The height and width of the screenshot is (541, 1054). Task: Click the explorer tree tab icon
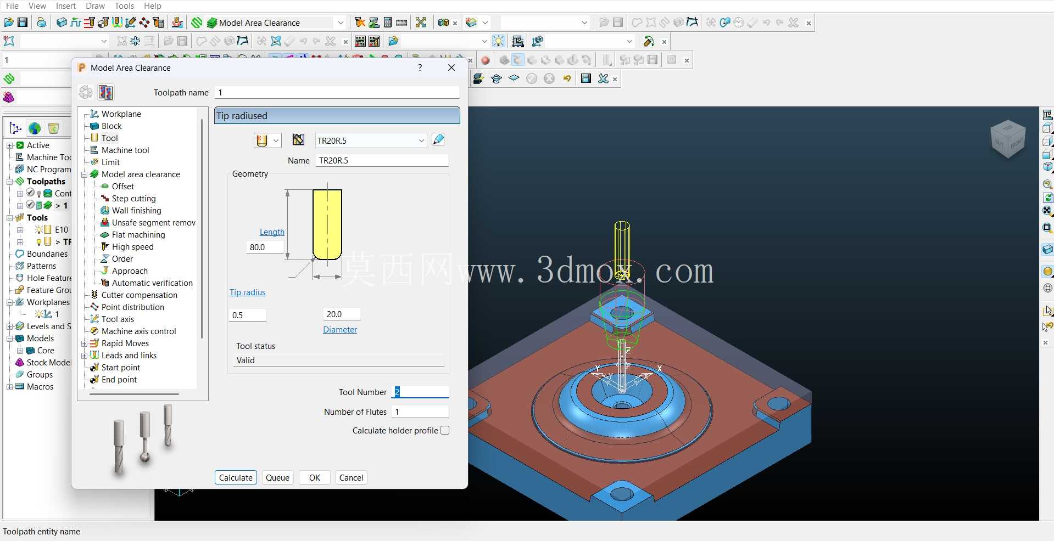(15, 128)
